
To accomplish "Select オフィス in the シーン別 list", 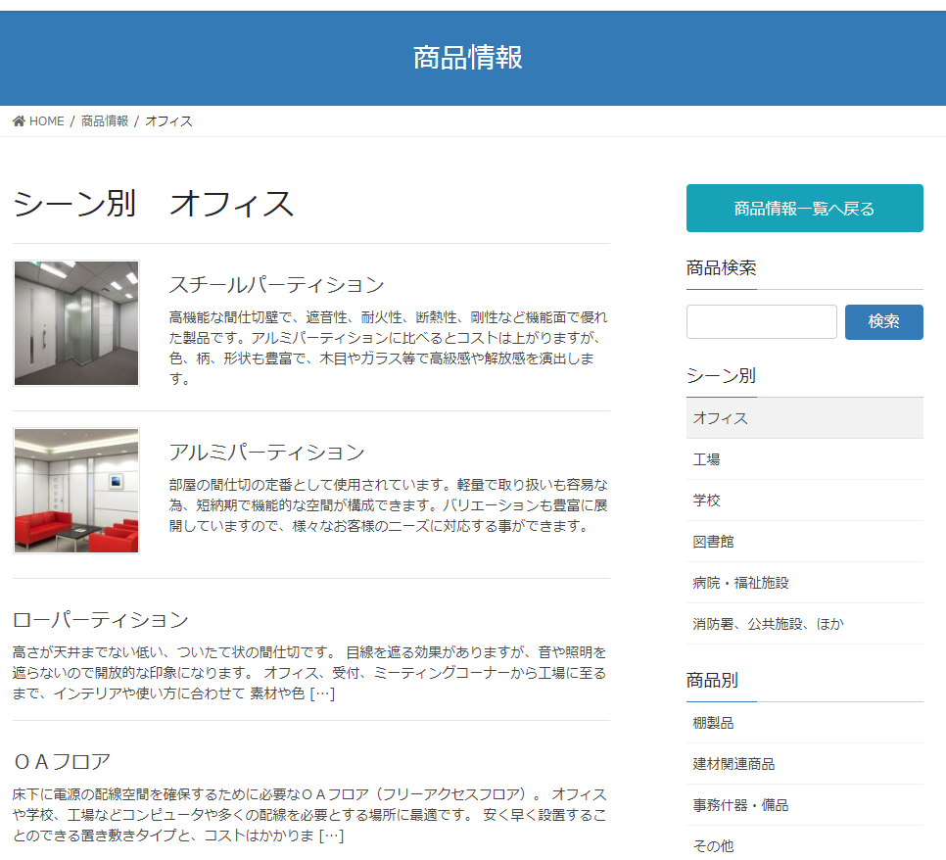I will [x=721, y=418].
